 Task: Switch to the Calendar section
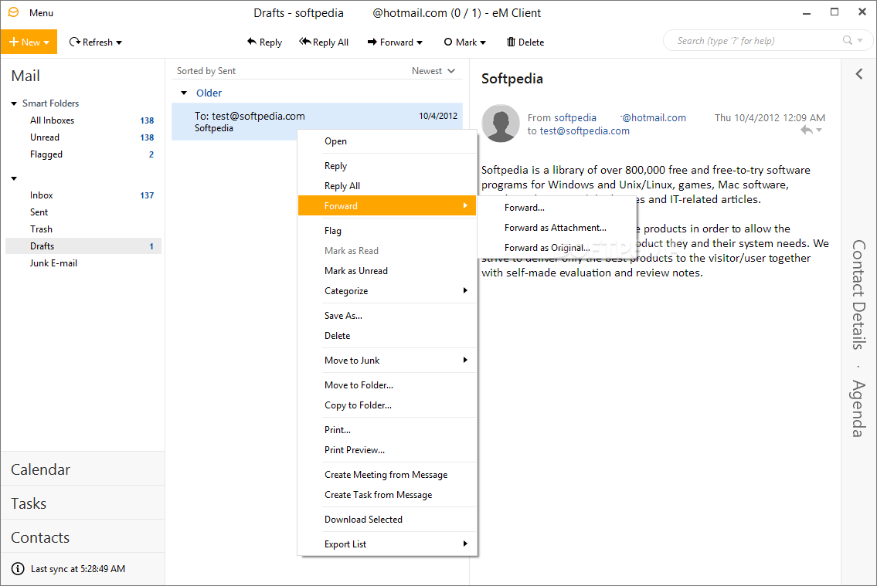pos(83,469)
